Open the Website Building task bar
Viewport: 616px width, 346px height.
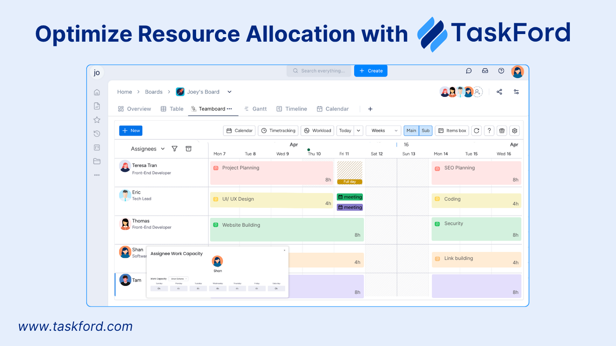point(287,229)
